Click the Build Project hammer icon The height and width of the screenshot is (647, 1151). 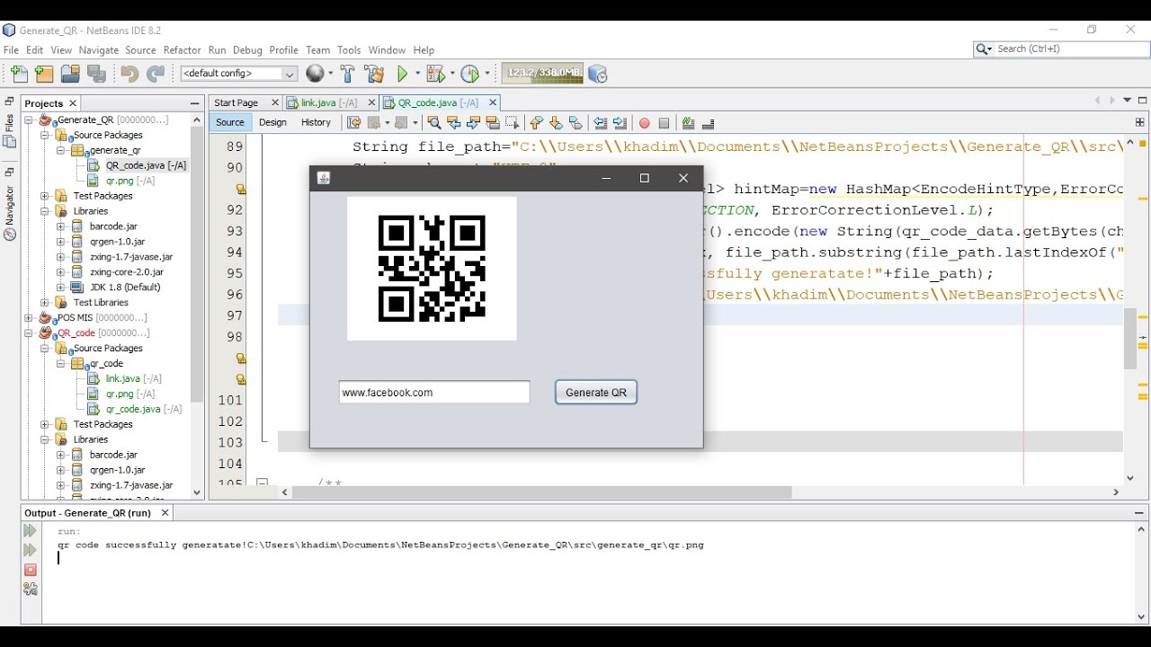tap(347, 74)
